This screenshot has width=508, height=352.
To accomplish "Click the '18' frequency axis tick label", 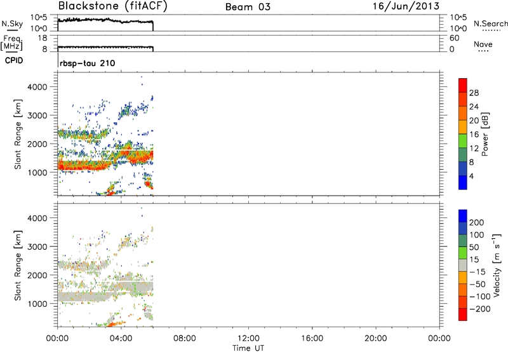I will (42, 38).
